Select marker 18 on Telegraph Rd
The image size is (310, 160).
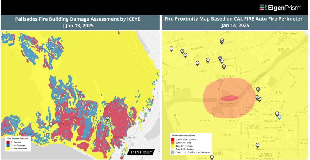pos(222,41)
